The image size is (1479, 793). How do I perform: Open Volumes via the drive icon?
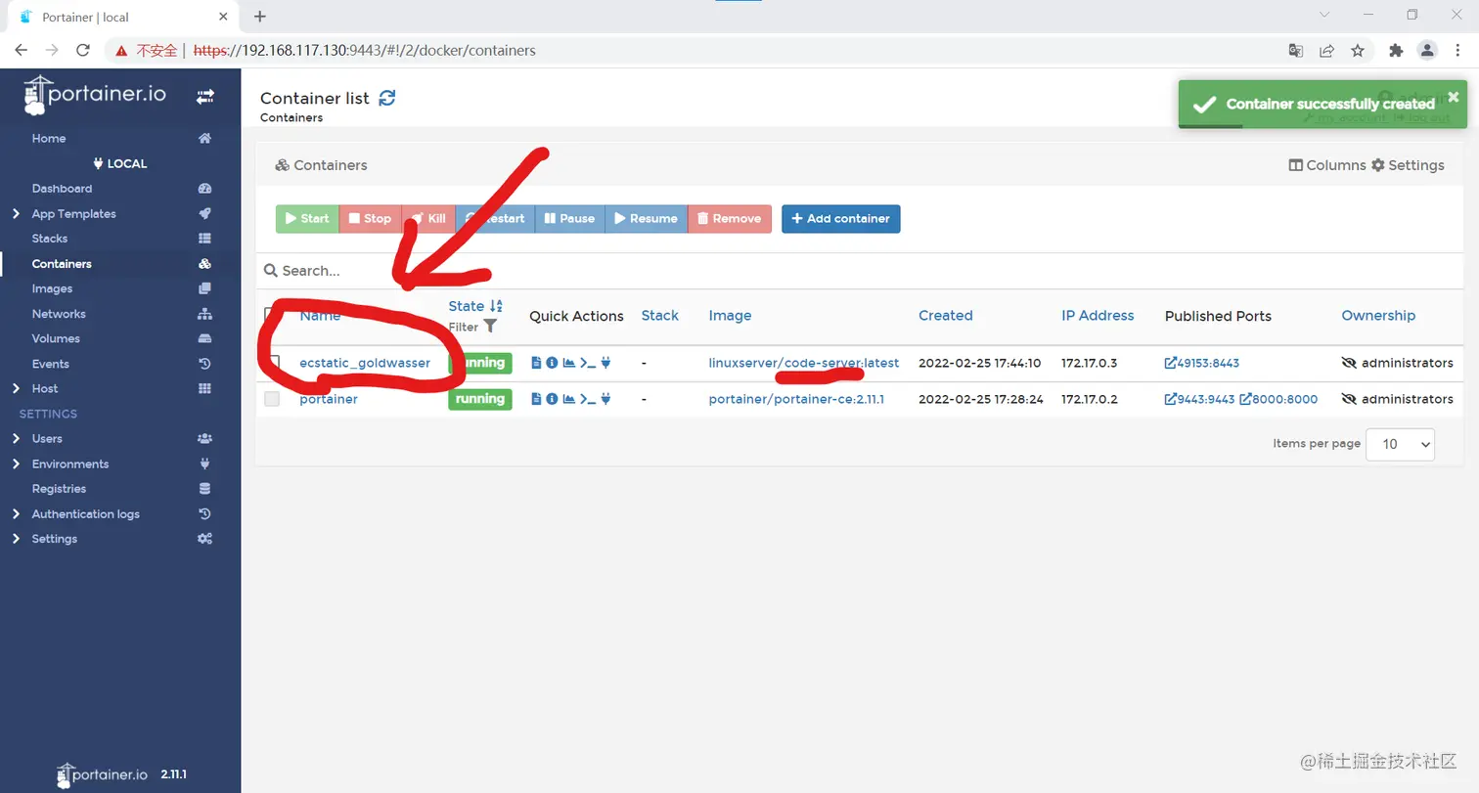click(204, 338)
